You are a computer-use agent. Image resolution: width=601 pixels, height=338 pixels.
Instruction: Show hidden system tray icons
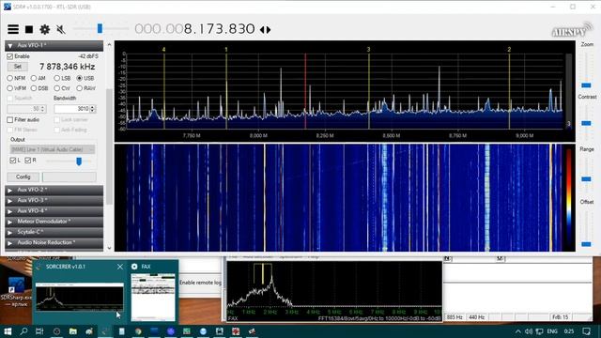coord(517,331)
